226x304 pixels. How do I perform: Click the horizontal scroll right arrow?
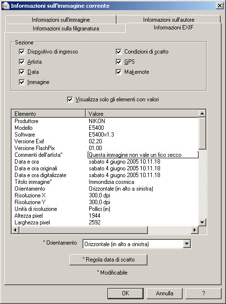[195, 230]
